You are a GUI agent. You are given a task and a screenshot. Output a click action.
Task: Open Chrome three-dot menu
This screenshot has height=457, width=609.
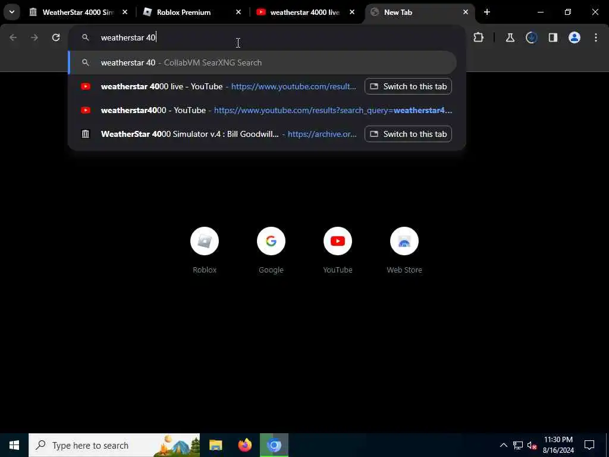596,37
